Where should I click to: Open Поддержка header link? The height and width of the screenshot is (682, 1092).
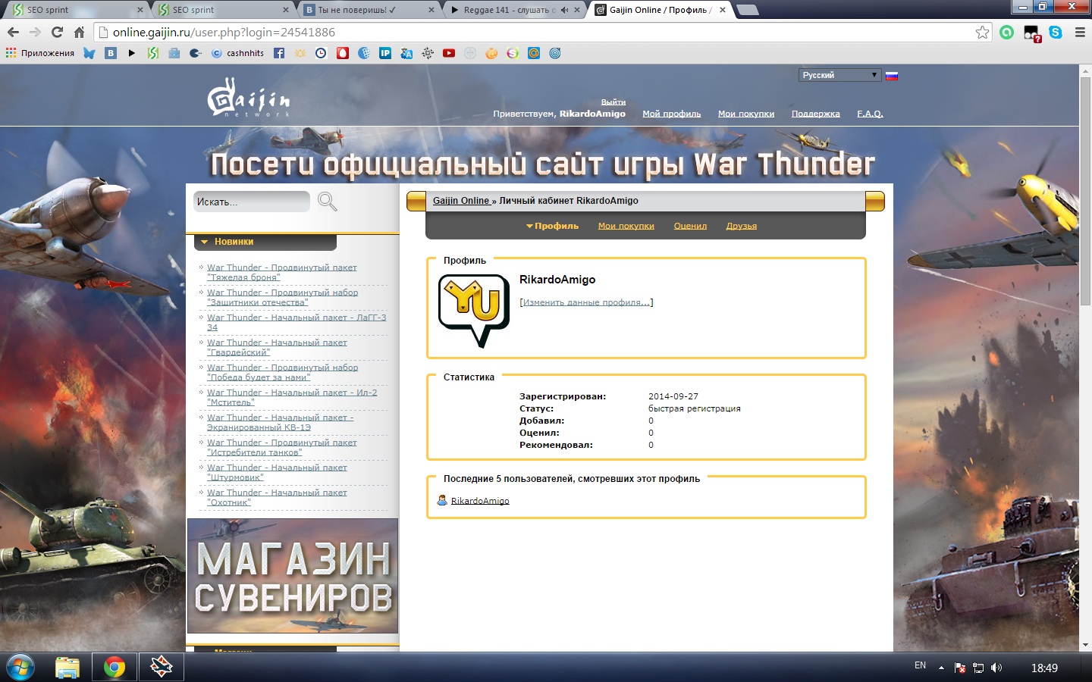pyautogui.click(x=815, y=114)
